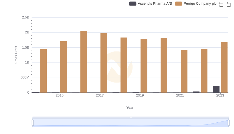Click Perrigo bar for 2022
Image resolution: width=234 pixels, height=134 pixels.
pos(204,71)
